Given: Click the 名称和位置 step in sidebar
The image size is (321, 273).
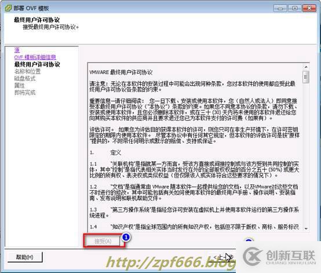Looking at the screenshot, I should [x=27, y=71].
